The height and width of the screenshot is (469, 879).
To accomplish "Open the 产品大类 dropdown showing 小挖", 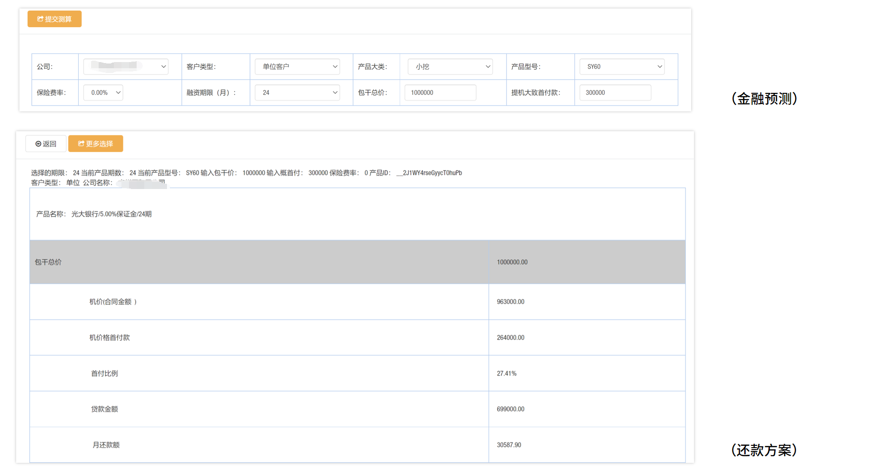I will click(x=450, y=67).
